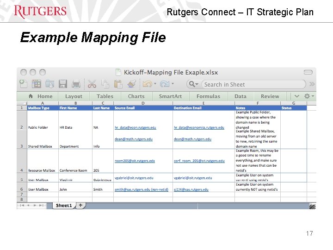Select the Sheet1 tab
Image resolution: width=333 pixels, height=250 pixels.
point(64,206)
